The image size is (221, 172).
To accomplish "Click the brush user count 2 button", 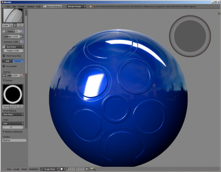I will click(x=11, y=25).
